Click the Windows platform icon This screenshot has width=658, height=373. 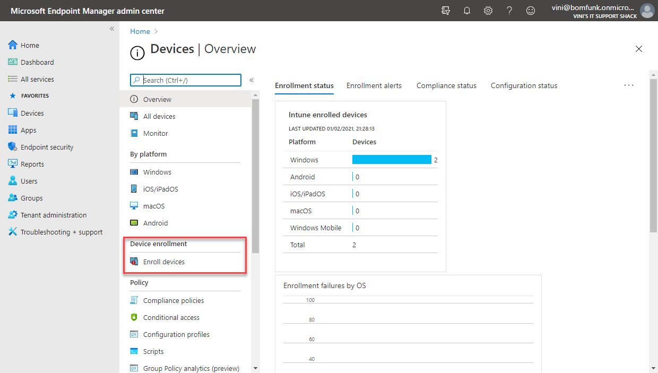pyautogui.click(x=134, y=172)
